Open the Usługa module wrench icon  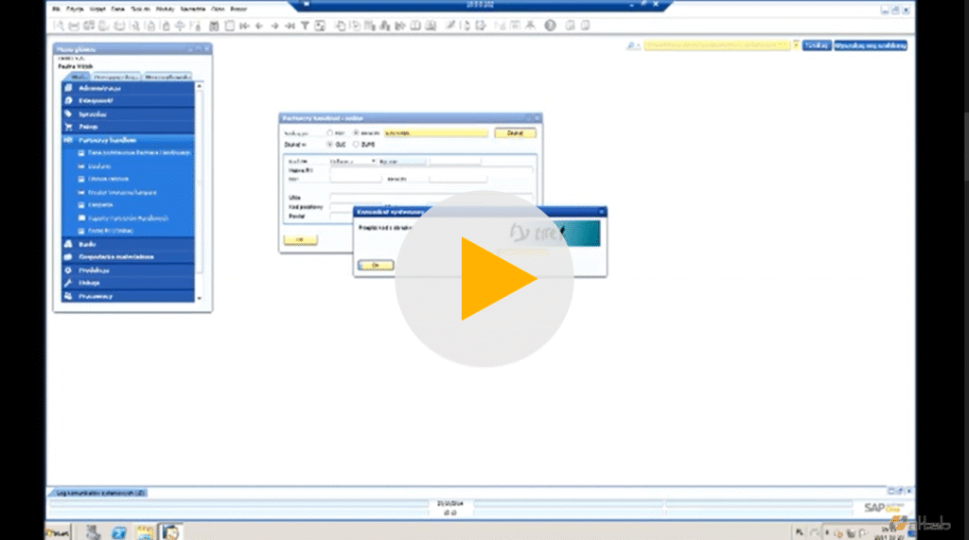click(x=68, y=283)
